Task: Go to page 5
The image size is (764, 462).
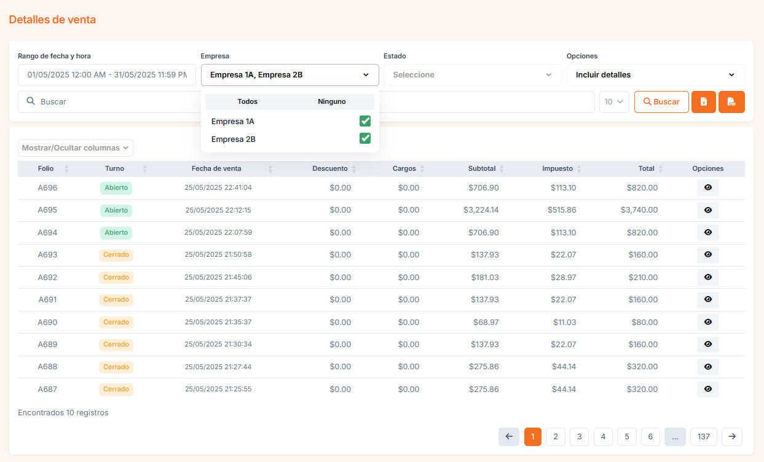Action: pos(627,437)
